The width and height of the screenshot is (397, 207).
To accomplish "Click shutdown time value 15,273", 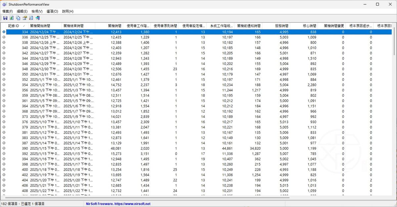I will click(x=116, y=154).
